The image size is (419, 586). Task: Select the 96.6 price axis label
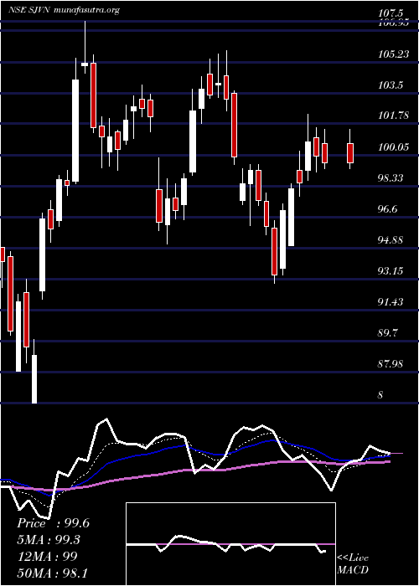[x=387, y=209]
